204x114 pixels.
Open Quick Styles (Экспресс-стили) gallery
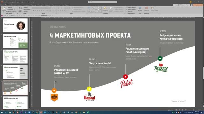pyautogui.click(x=111, y=9)
